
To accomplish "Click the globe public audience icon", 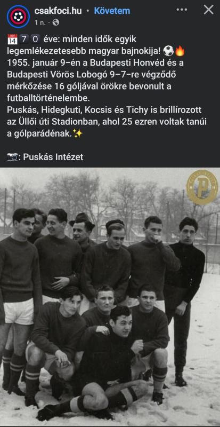I will click(x=56, y=22).
